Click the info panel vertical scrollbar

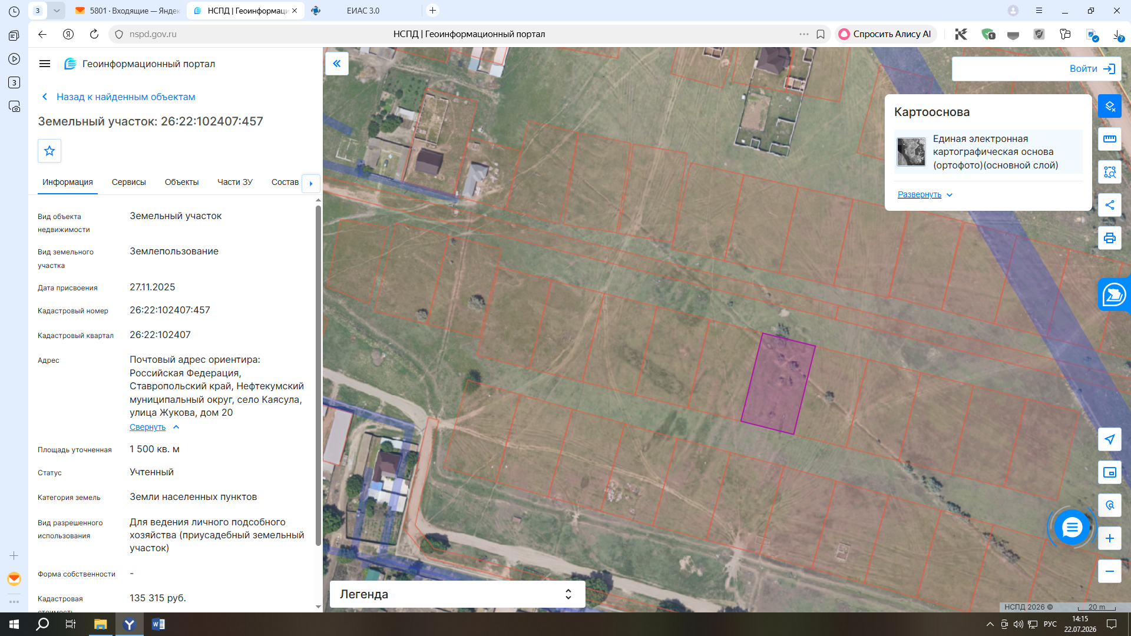318,377
